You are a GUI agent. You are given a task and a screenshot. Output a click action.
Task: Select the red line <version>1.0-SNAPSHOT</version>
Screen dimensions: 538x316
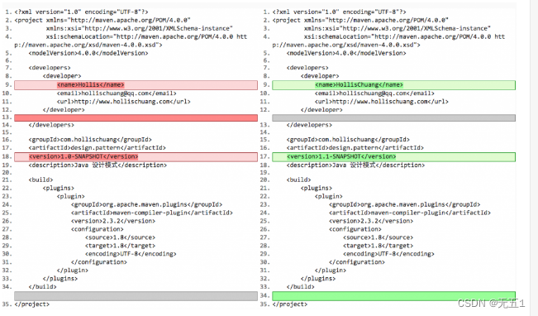point(136,156)
